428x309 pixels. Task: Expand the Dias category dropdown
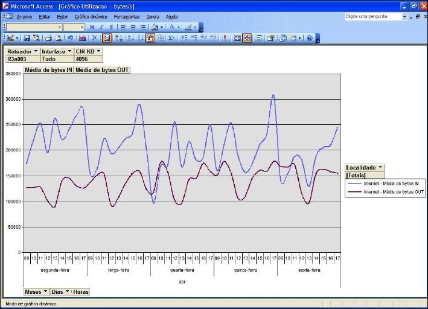pyautogui.click(x=67, y=291)
